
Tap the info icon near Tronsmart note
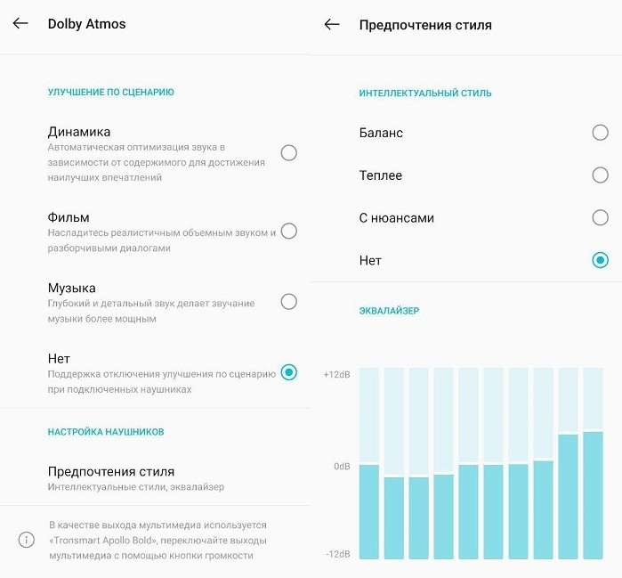pyautogui.click(x=27, y=540)
